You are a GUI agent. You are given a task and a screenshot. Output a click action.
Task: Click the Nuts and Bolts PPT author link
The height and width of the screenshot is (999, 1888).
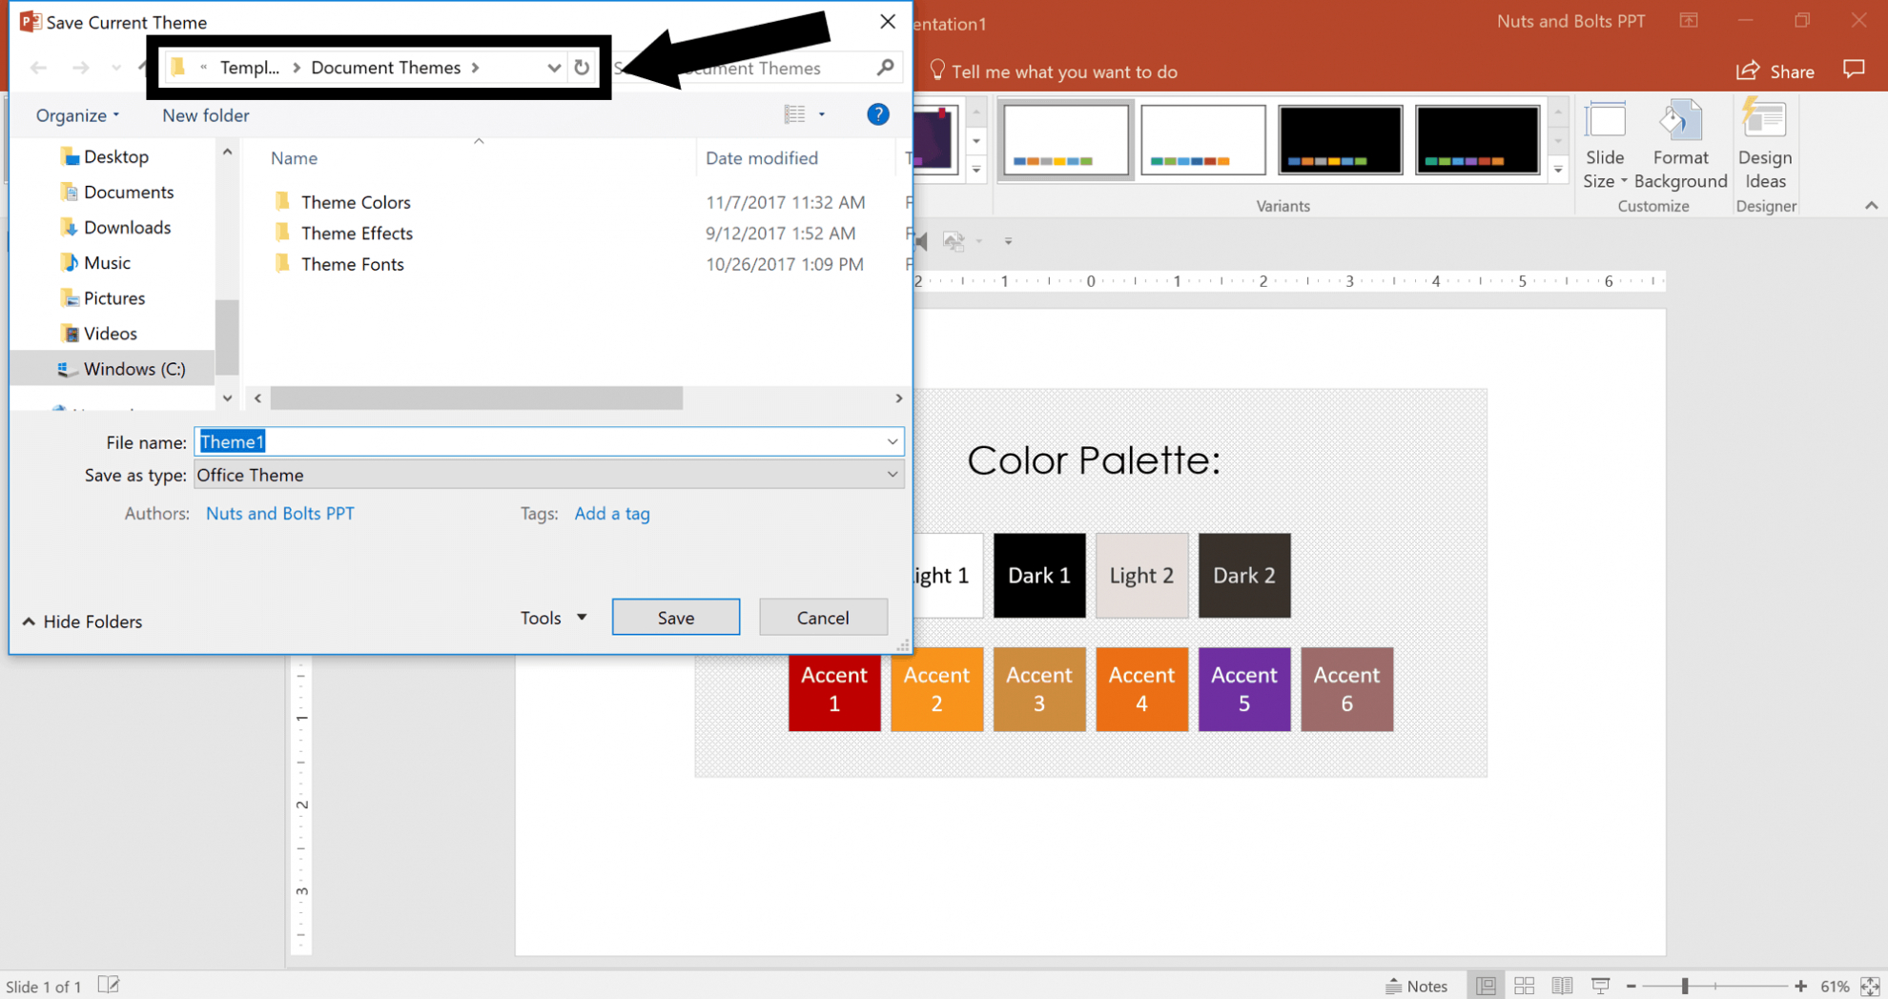point(279,513)
